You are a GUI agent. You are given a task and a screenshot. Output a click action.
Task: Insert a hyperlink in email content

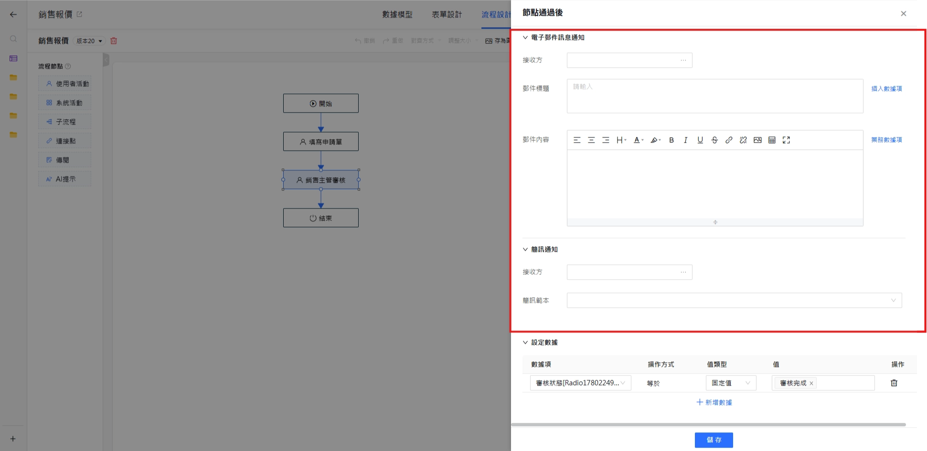point(729,140)
